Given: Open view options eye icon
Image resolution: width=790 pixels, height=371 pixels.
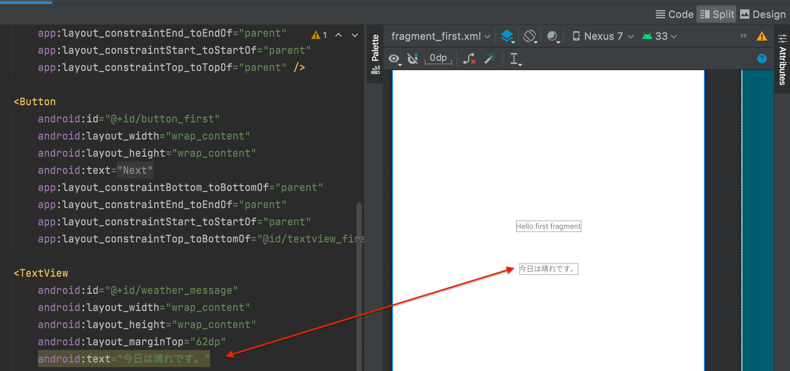Looking at the screenshot, I should 395,59.
